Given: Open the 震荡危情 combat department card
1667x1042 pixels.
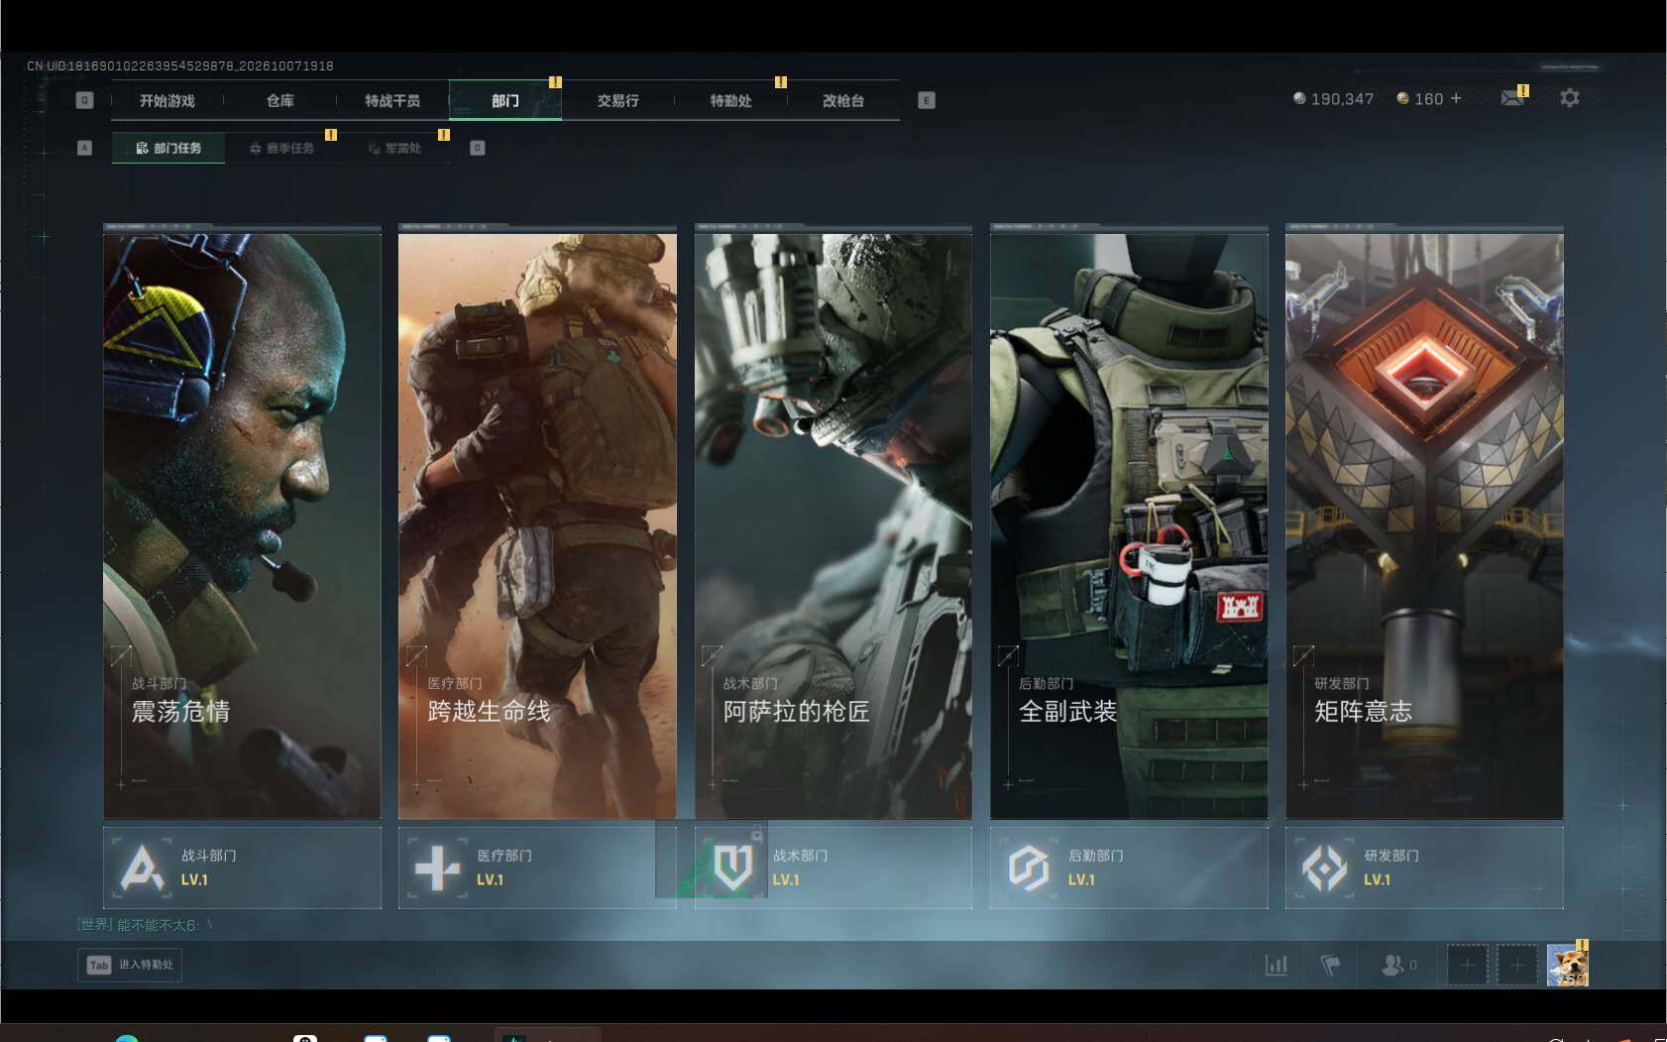Looking at the screenshot, I should (x=242, y=525).
